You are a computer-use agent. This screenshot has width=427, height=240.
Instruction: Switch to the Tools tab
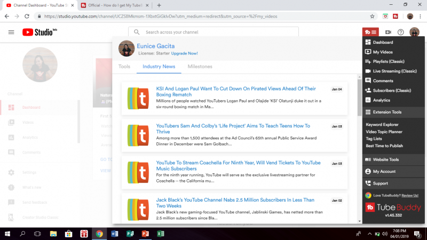124,67
